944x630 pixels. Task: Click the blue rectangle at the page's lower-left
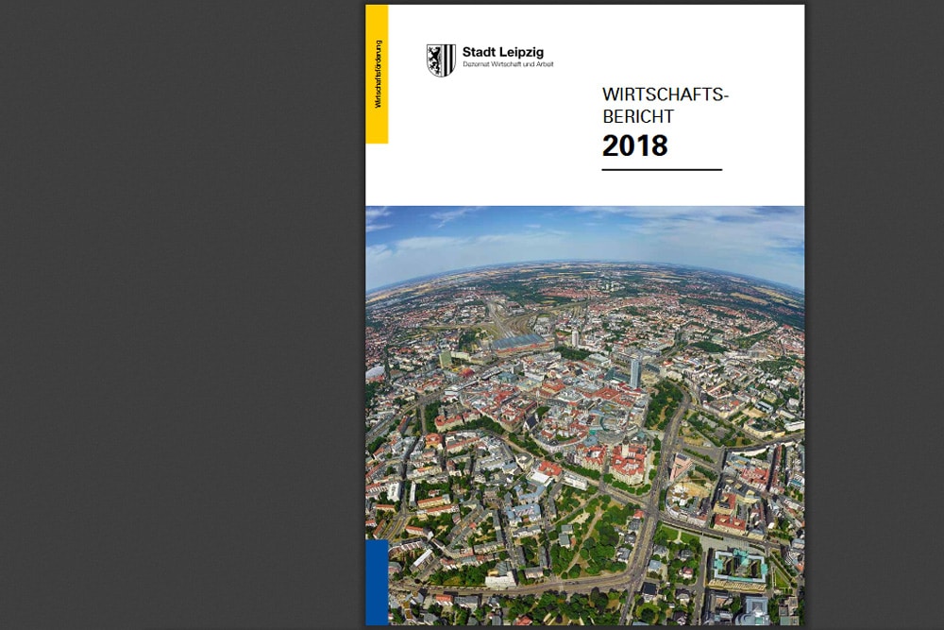click(x=377, y=581)
